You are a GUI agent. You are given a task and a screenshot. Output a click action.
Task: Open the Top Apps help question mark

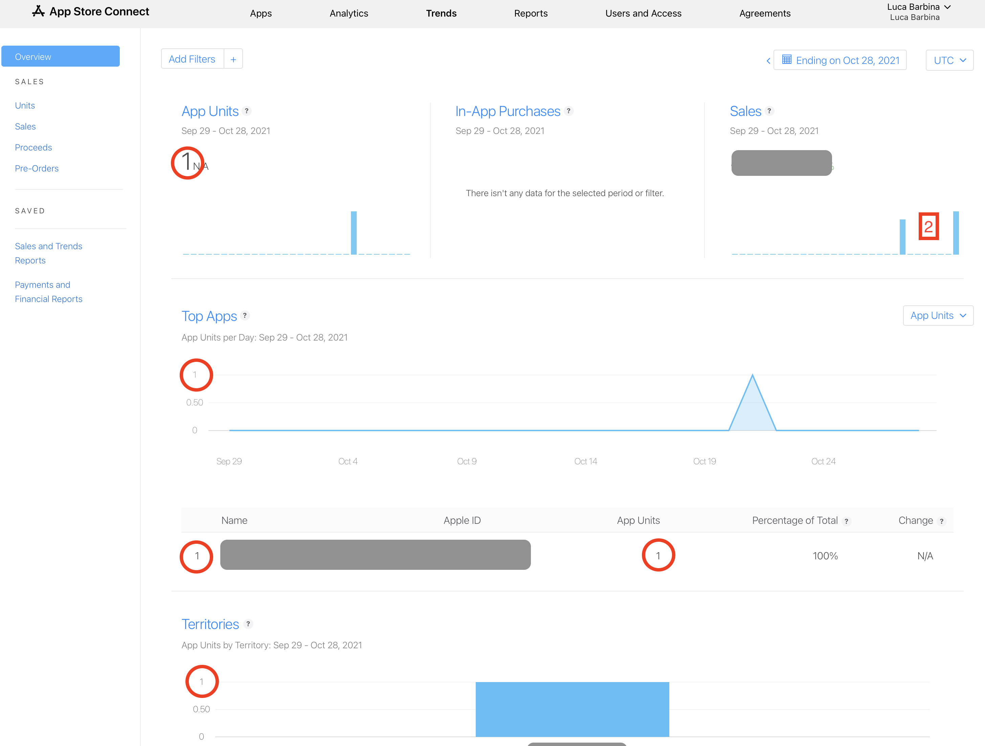pos(244,316)
